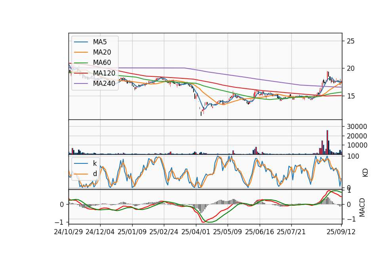Click the 25/09/12 date axis label
Viewport: 380px width, 273px height.
point(341,232)
